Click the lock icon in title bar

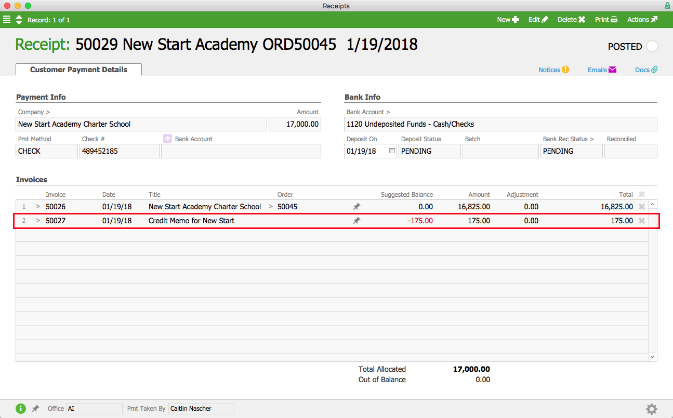click(x=667, y=6)
